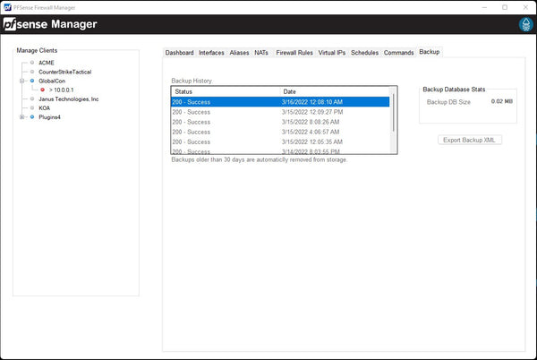The image size is (537, 360).
Task: Click the gray dot beside Janus Technologies
Action: [32, 99]
